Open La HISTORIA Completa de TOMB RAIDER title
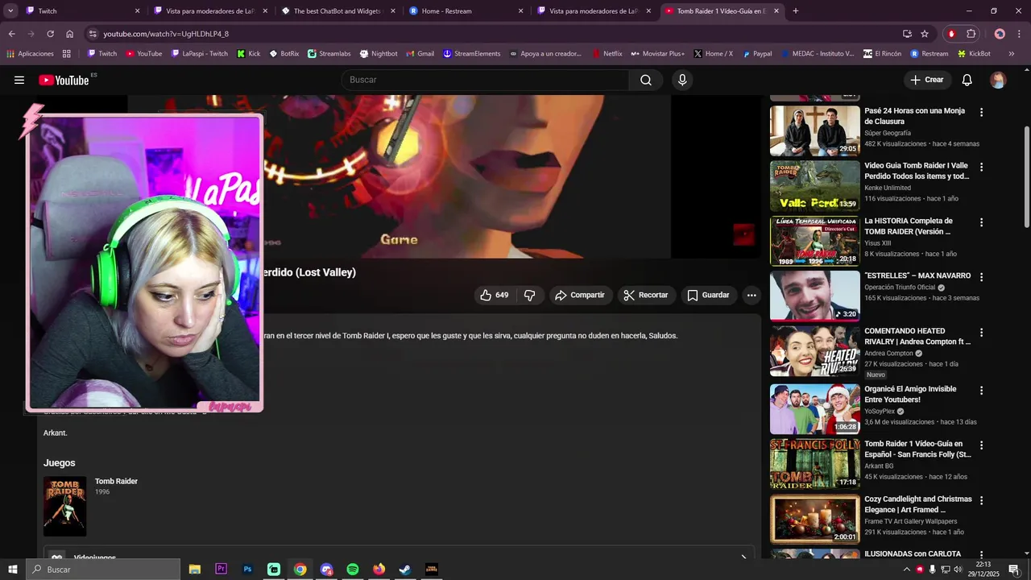The height and width of the screenshot is (580, 1031). point(909,226)
